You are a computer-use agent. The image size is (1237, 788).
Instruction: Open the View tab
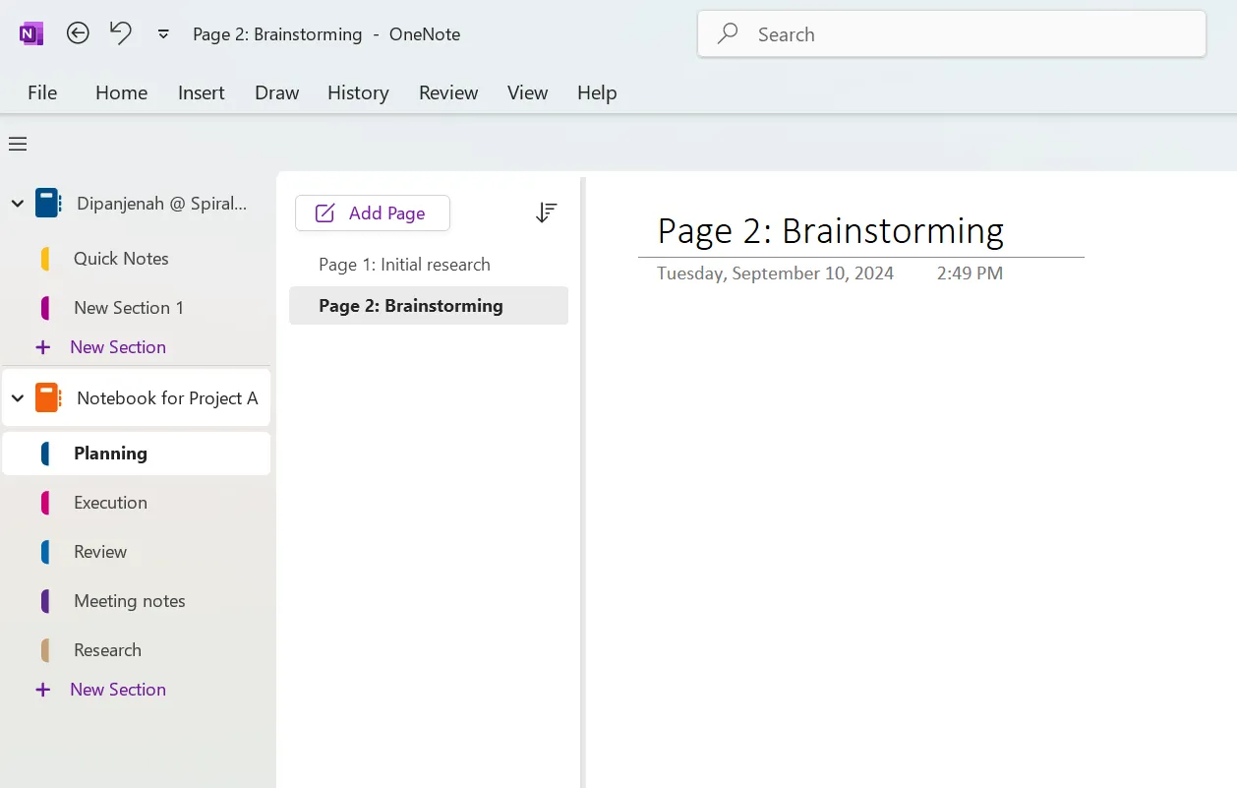(x=527, y=92)
